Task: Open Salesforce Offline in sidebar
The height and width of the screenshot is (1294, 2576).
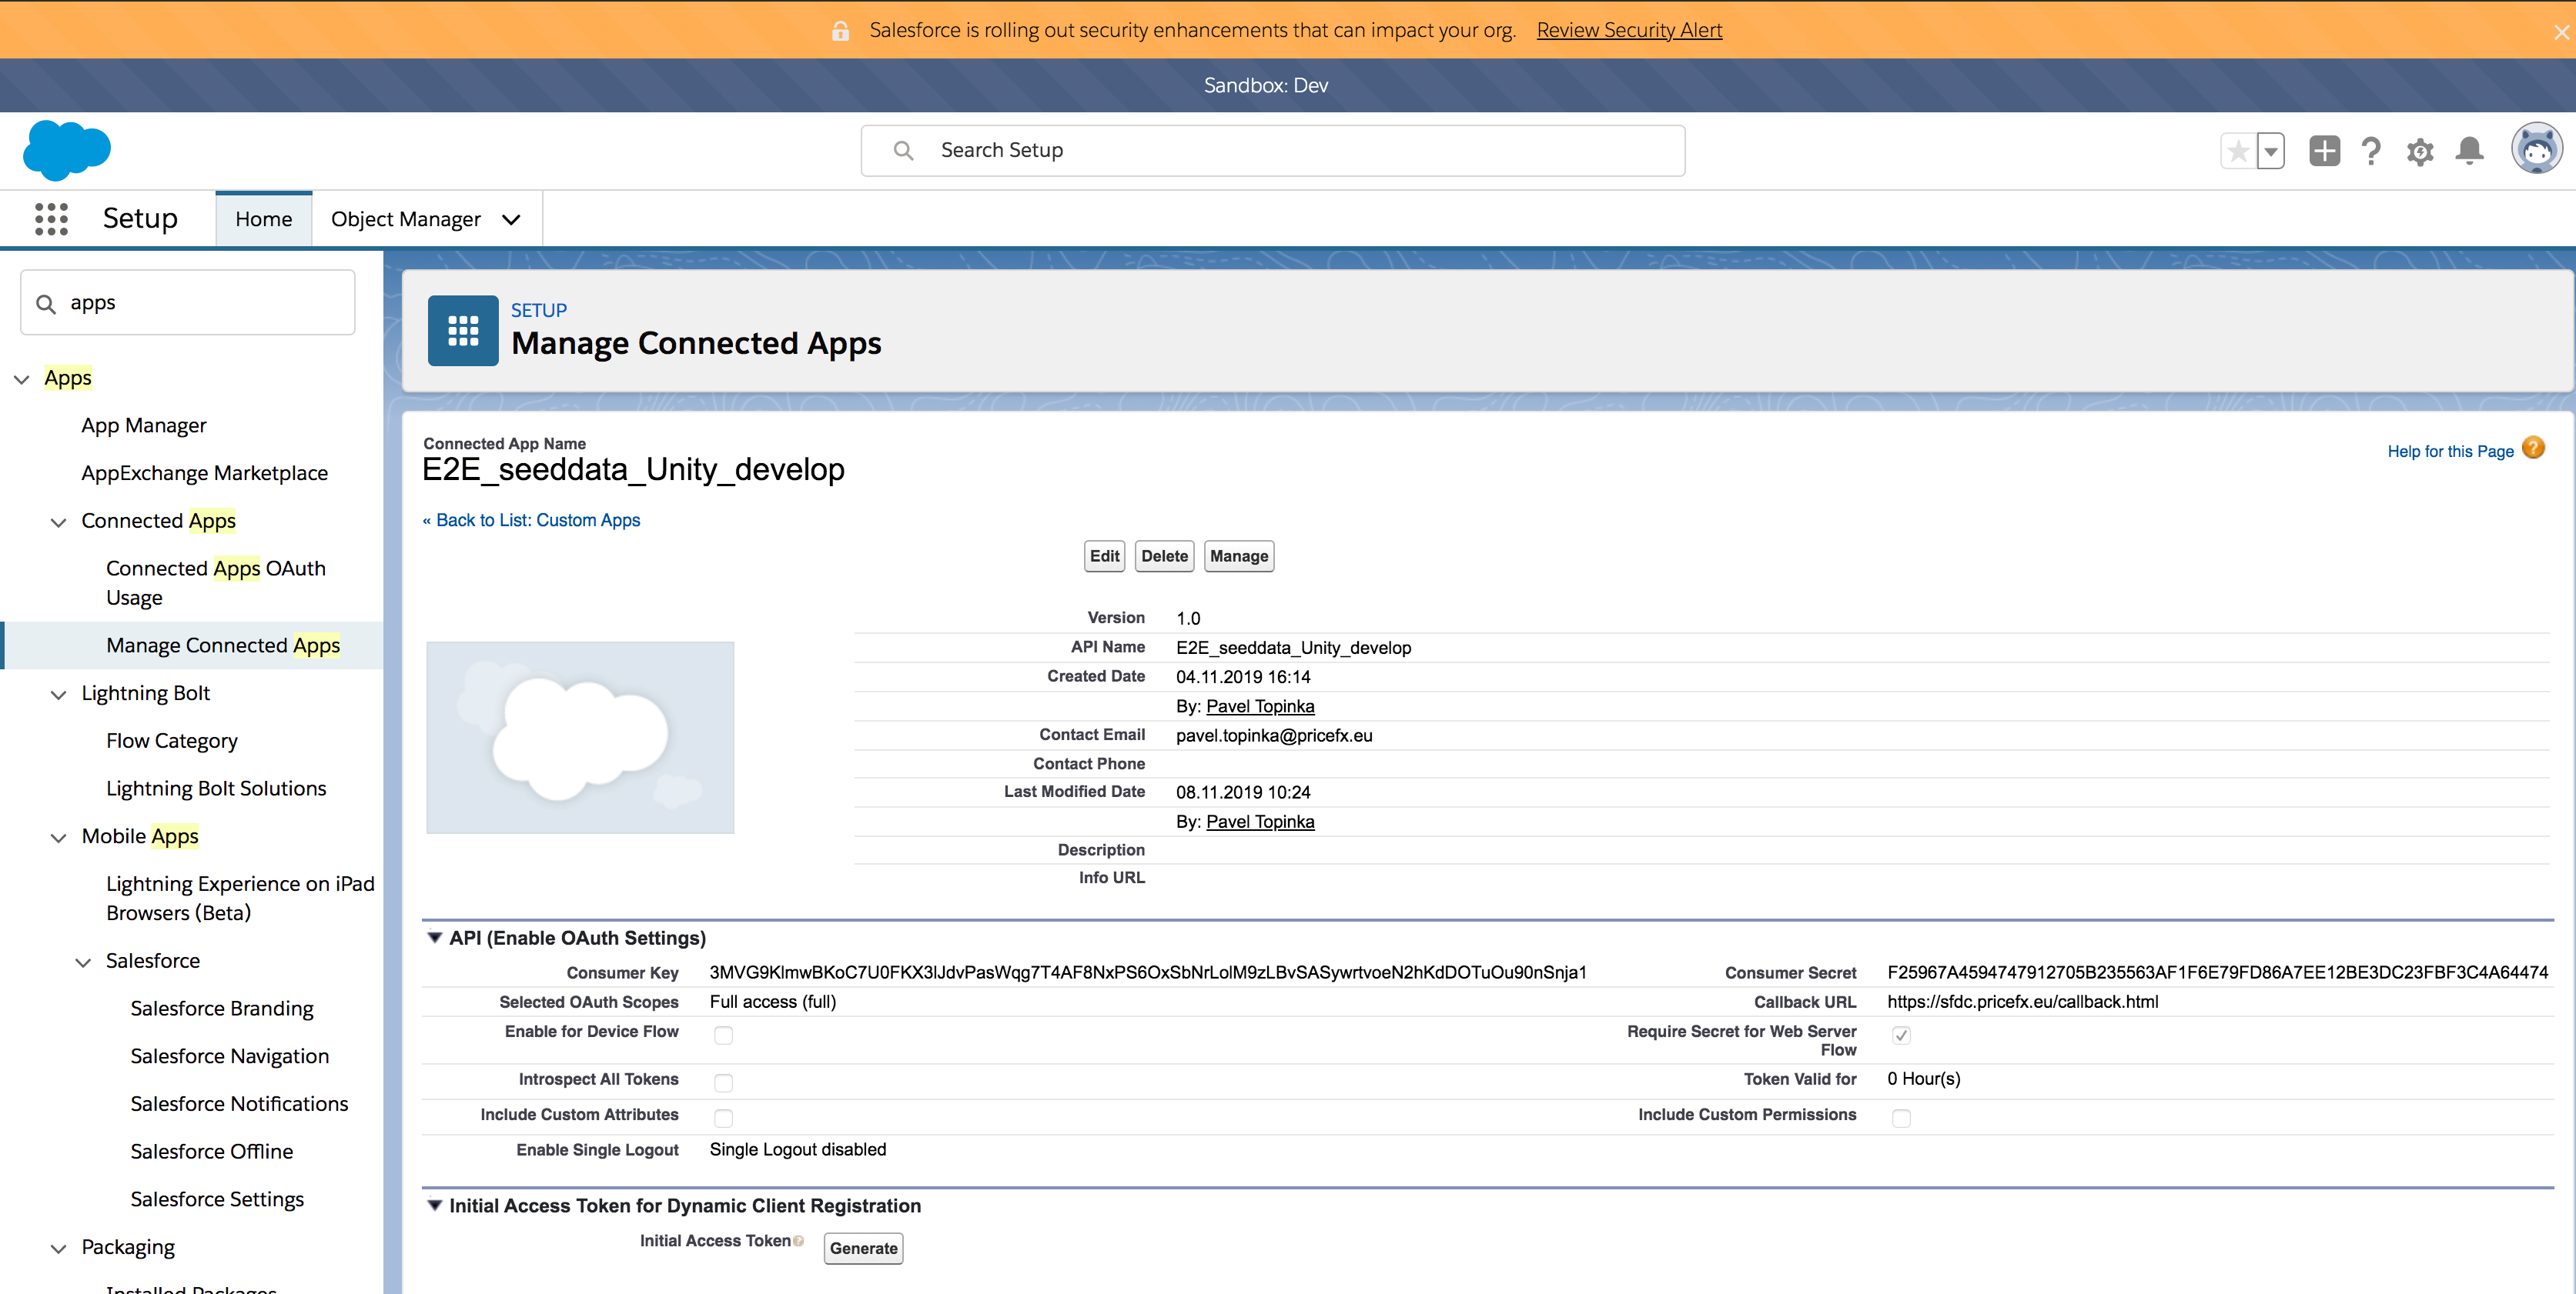Action: point(212,1151)
